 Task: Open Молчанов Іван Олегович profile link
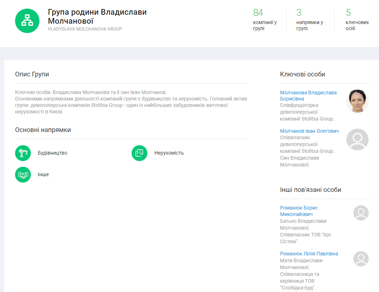[x=309, y=131]
